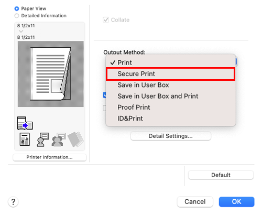This screenshot has width=262, height=215.
Task: Open help with the question mark icon
Action: 13,202
